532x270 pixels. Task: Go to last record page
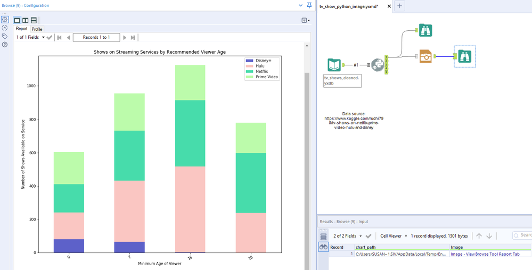point(133,37)
